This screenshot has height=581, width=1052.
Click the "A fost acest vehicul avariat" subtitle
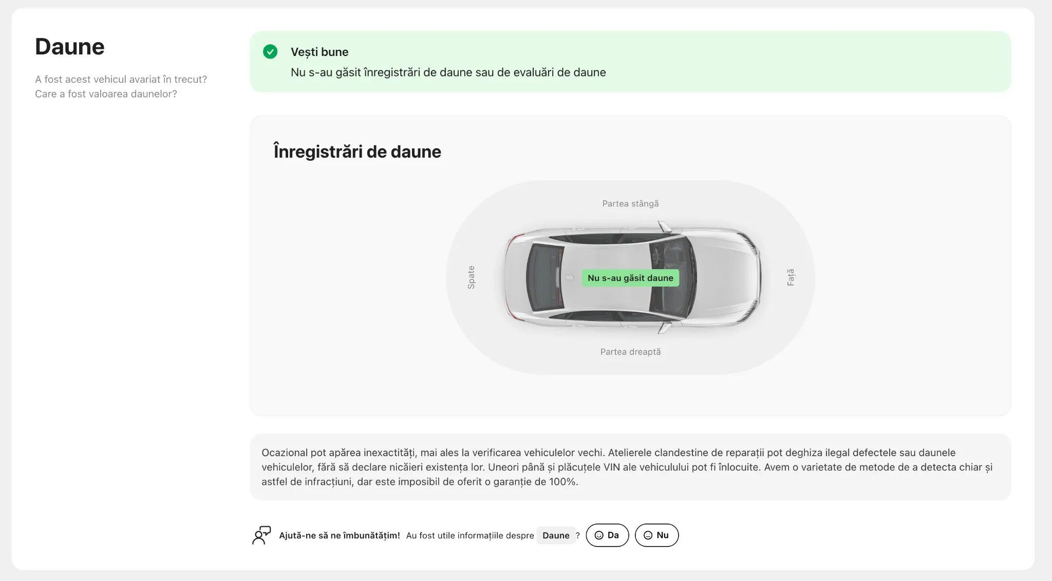point(121,80)
